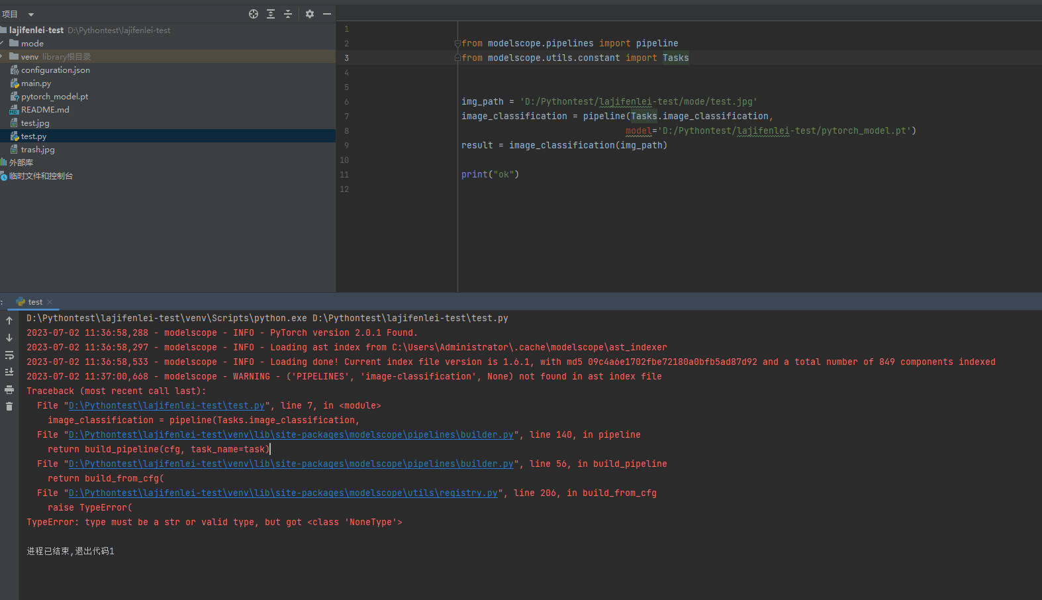Expand the venv folder in project tree
Screen dimensions: 1042x600
3,57
